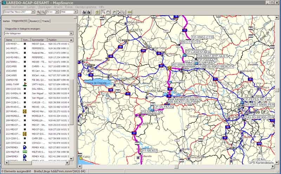Choose the waypoint flag tool
This screenshot has height=174, width=281.
(x=114, y=12)
